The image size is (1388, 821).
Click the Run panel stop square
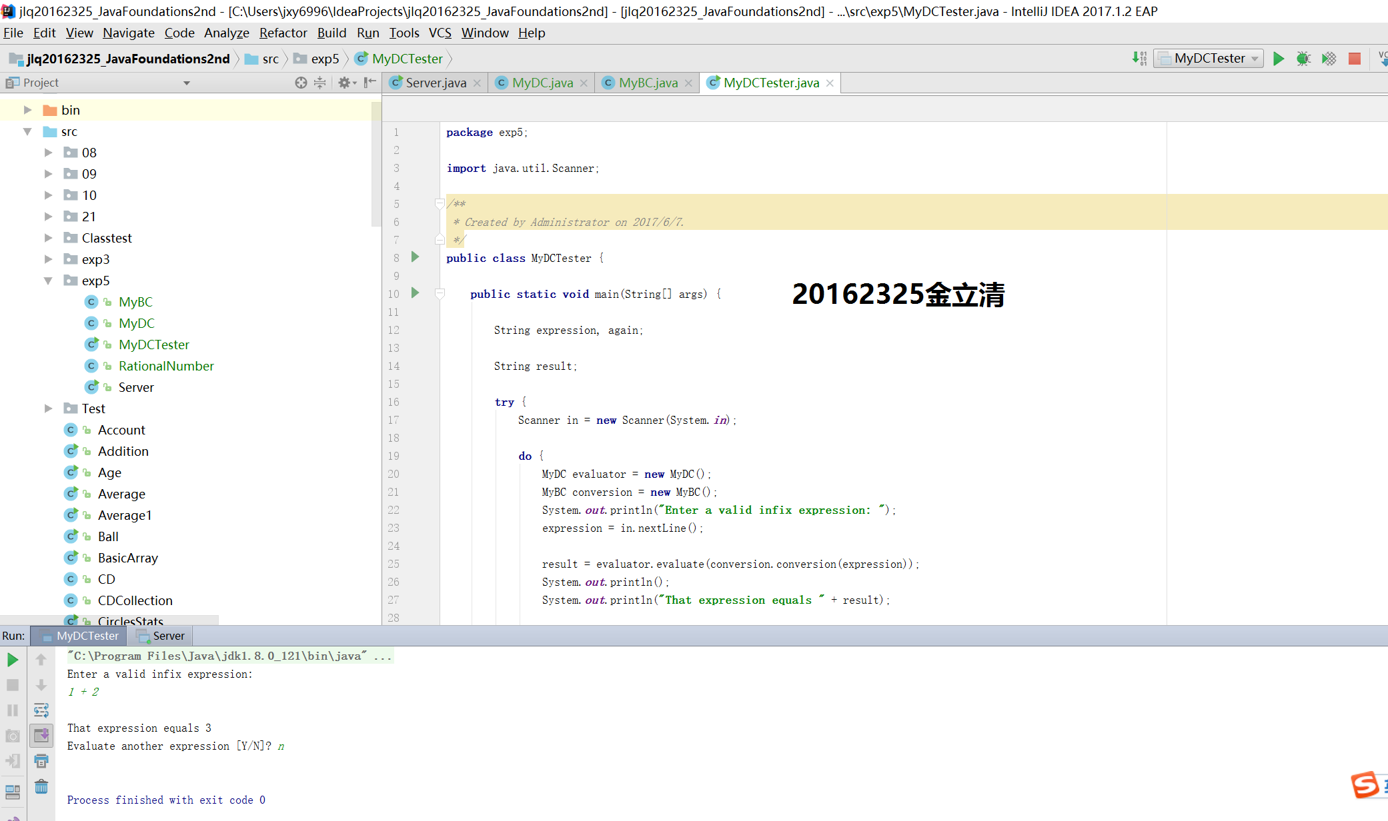click(x=13, y=685)
